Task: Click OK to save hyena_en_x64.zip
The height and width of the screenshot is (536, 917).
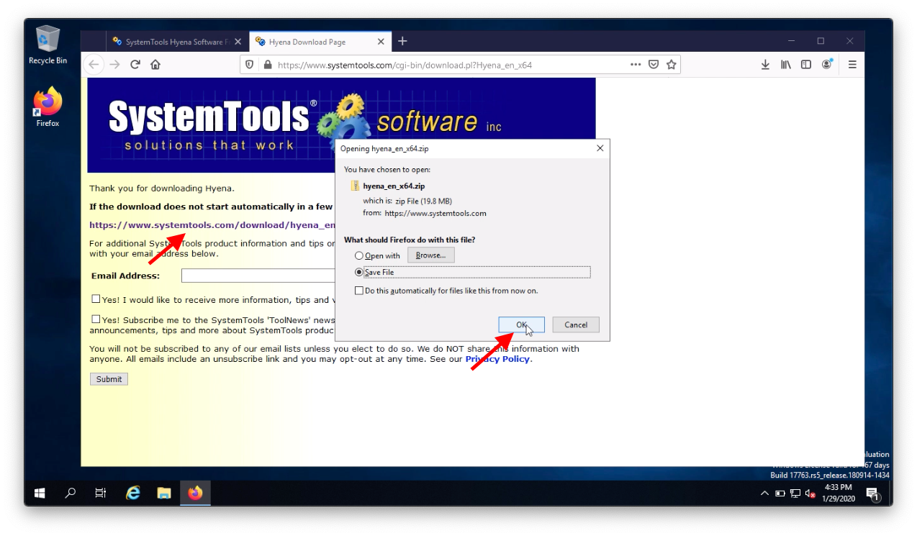Action: (x=520, y=324)
